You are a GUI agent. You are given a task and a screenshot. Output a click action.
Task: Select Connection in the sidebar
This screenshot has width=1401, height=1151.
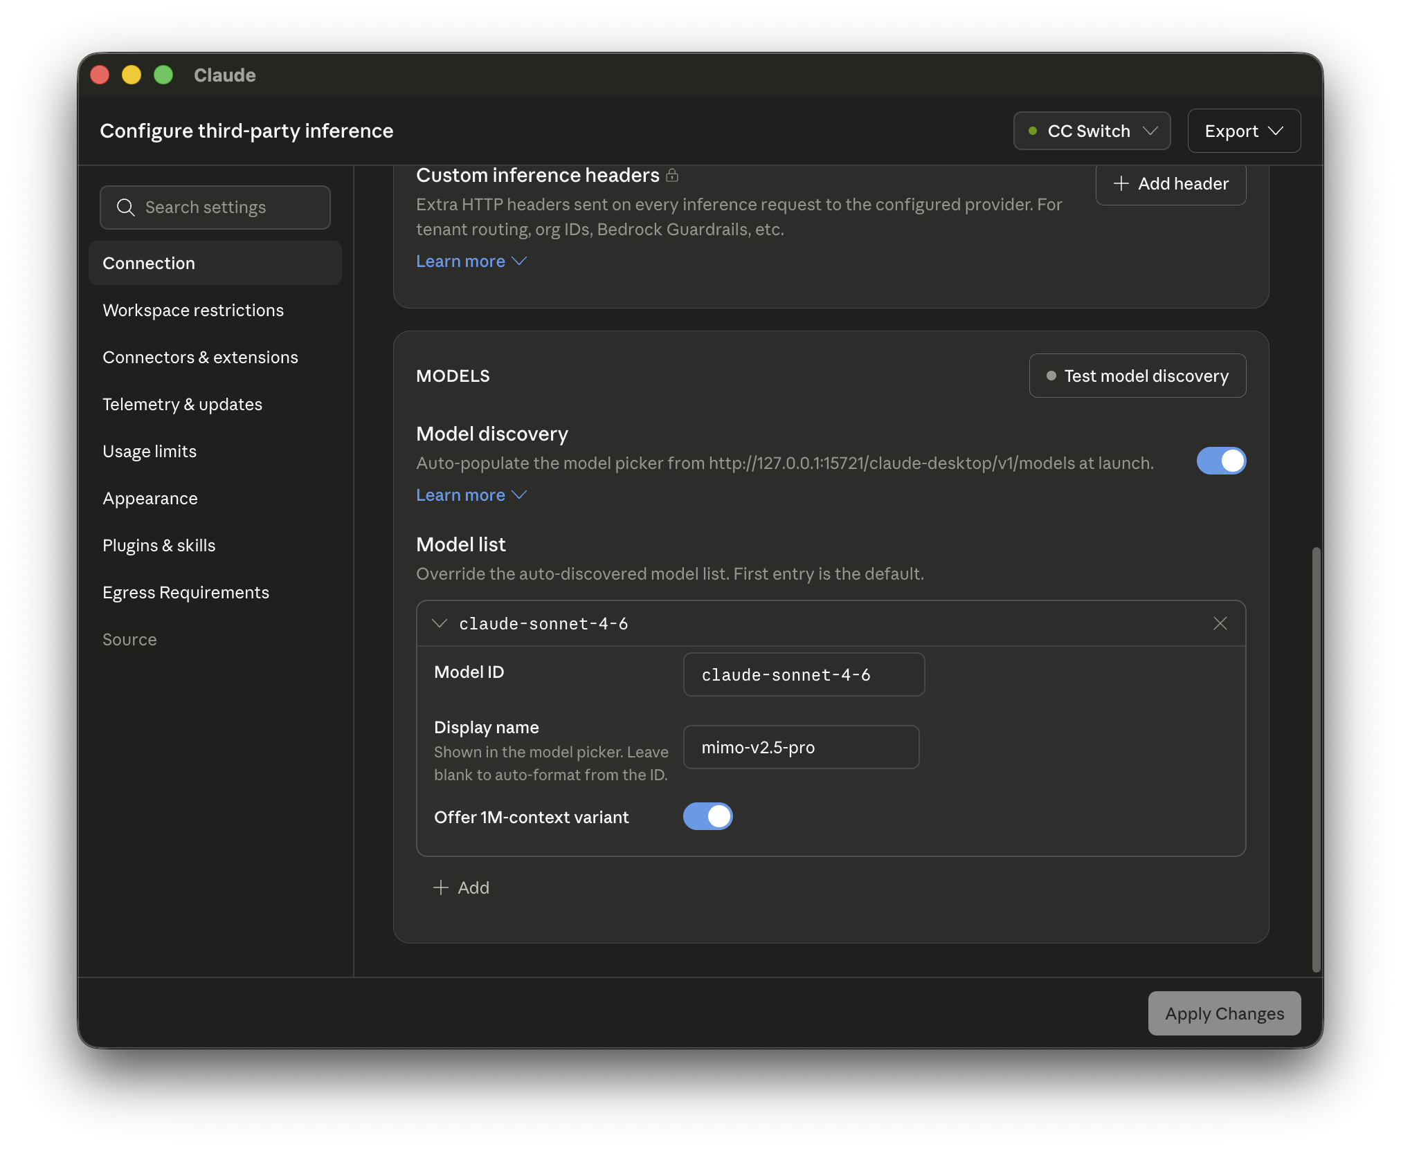tap(215, 263)
